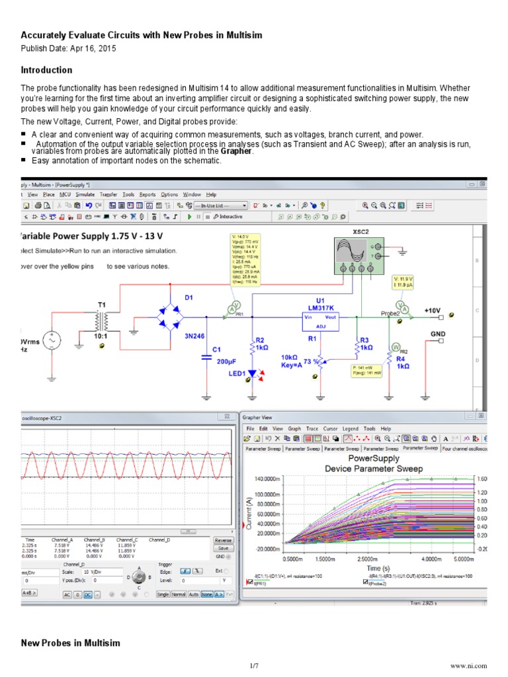508x677 pixels.
Task: Click the Channel_D Scale input field
Action: pyautogui.click(x=103, y=572)
